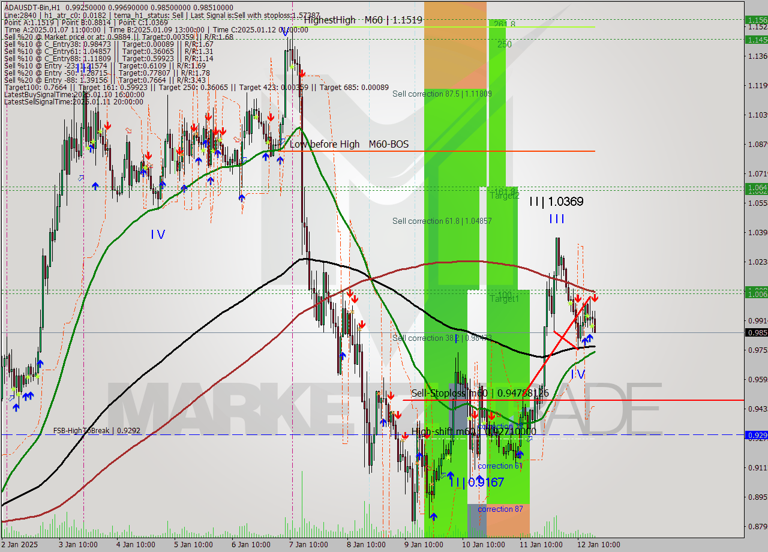Click the 261.8 fib level label
Viewport: 768px width, 552px height.
coord(504,24)
